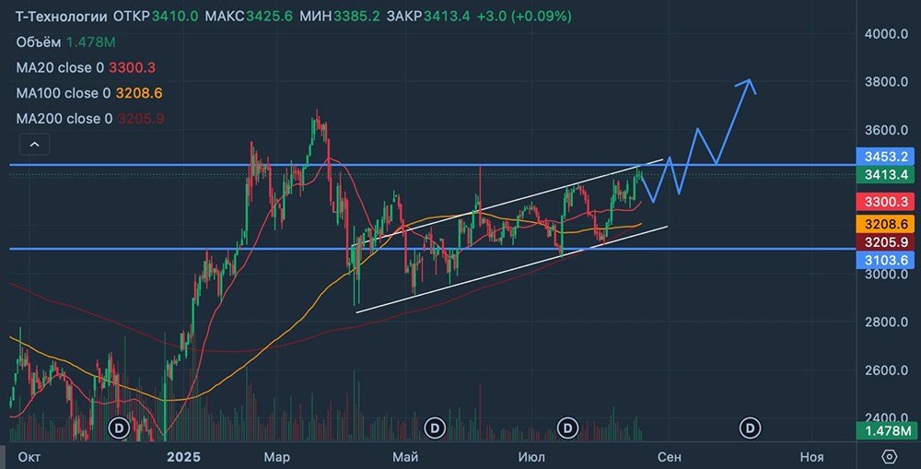Click the 2025 date axis label
921x469 pixels.
[x=183, y=457]
